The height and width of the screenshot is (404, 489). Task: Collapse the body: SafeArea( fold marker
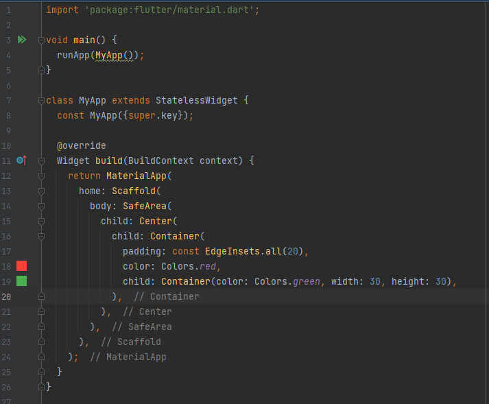(41, 206)
